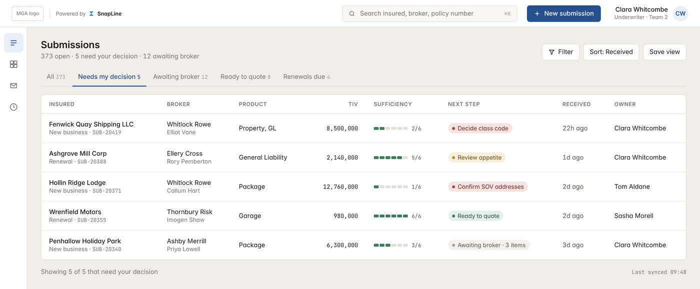Viewport: 700px width, 289px height.
Task: Select the Needs my decision tab
Action: point(109,77)
